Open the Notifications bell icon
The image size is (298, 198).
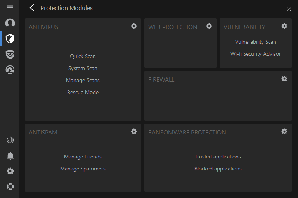coord(10,156)
